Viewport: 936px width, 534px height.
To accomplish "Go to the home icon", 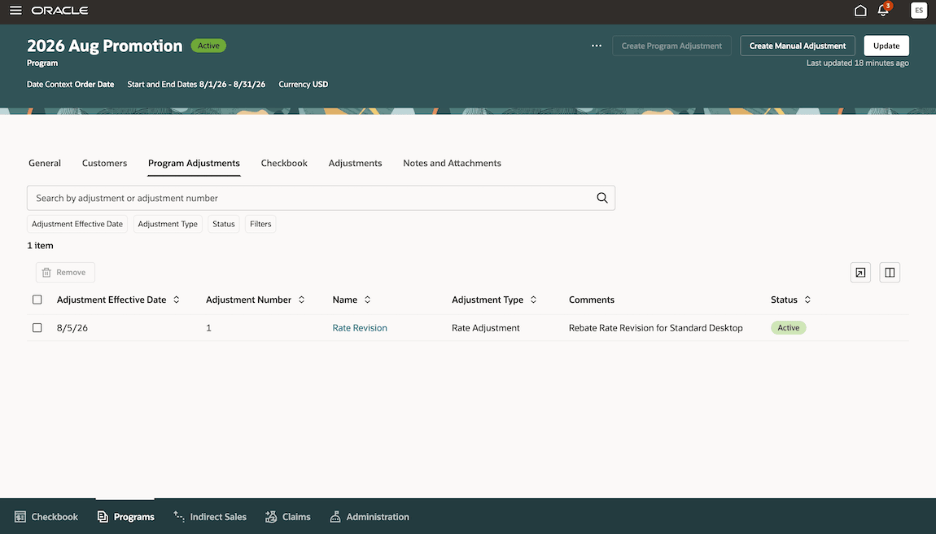I will [860, 10].
